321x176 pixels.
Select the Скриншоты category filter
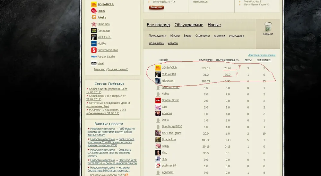202,36
